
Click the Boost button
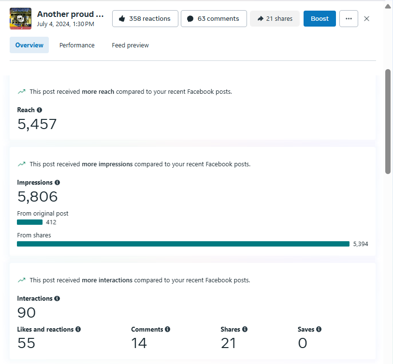(x=320, y=19)
